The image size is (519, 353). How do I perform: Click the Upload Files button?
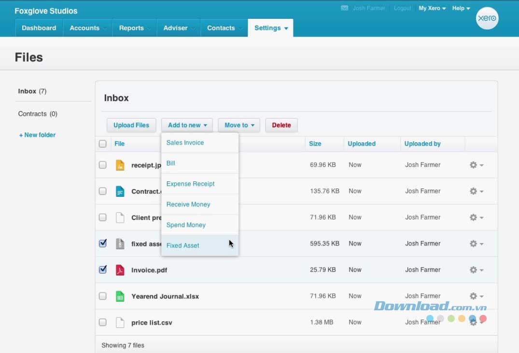click(131, 125)
